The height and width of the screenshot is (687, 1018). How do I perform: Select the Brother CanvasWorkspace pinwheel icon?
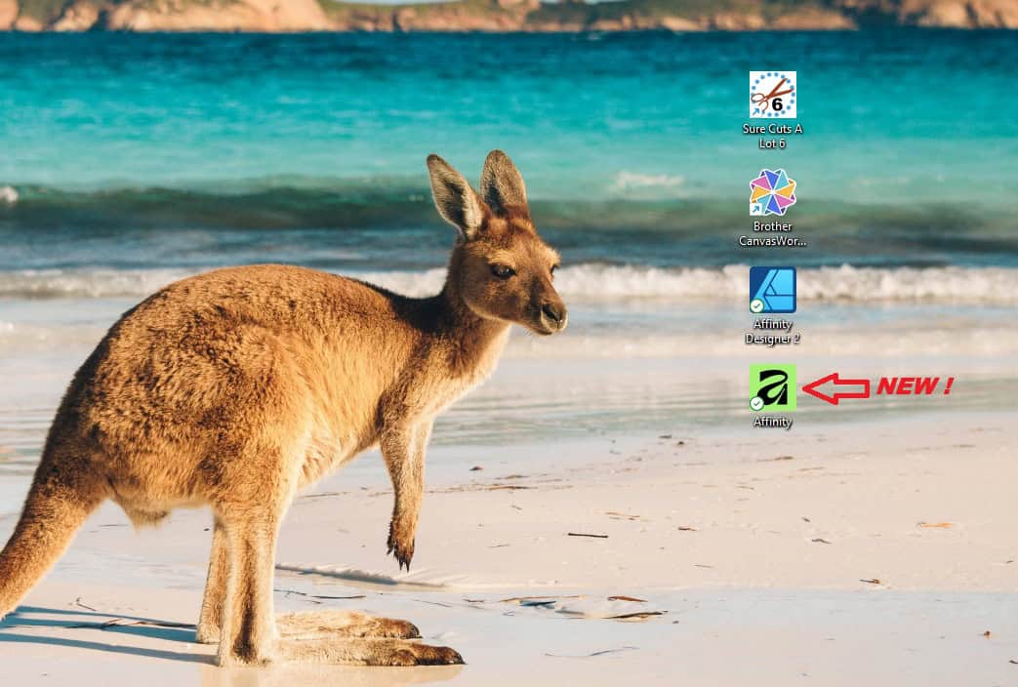(x=773, y=192)
